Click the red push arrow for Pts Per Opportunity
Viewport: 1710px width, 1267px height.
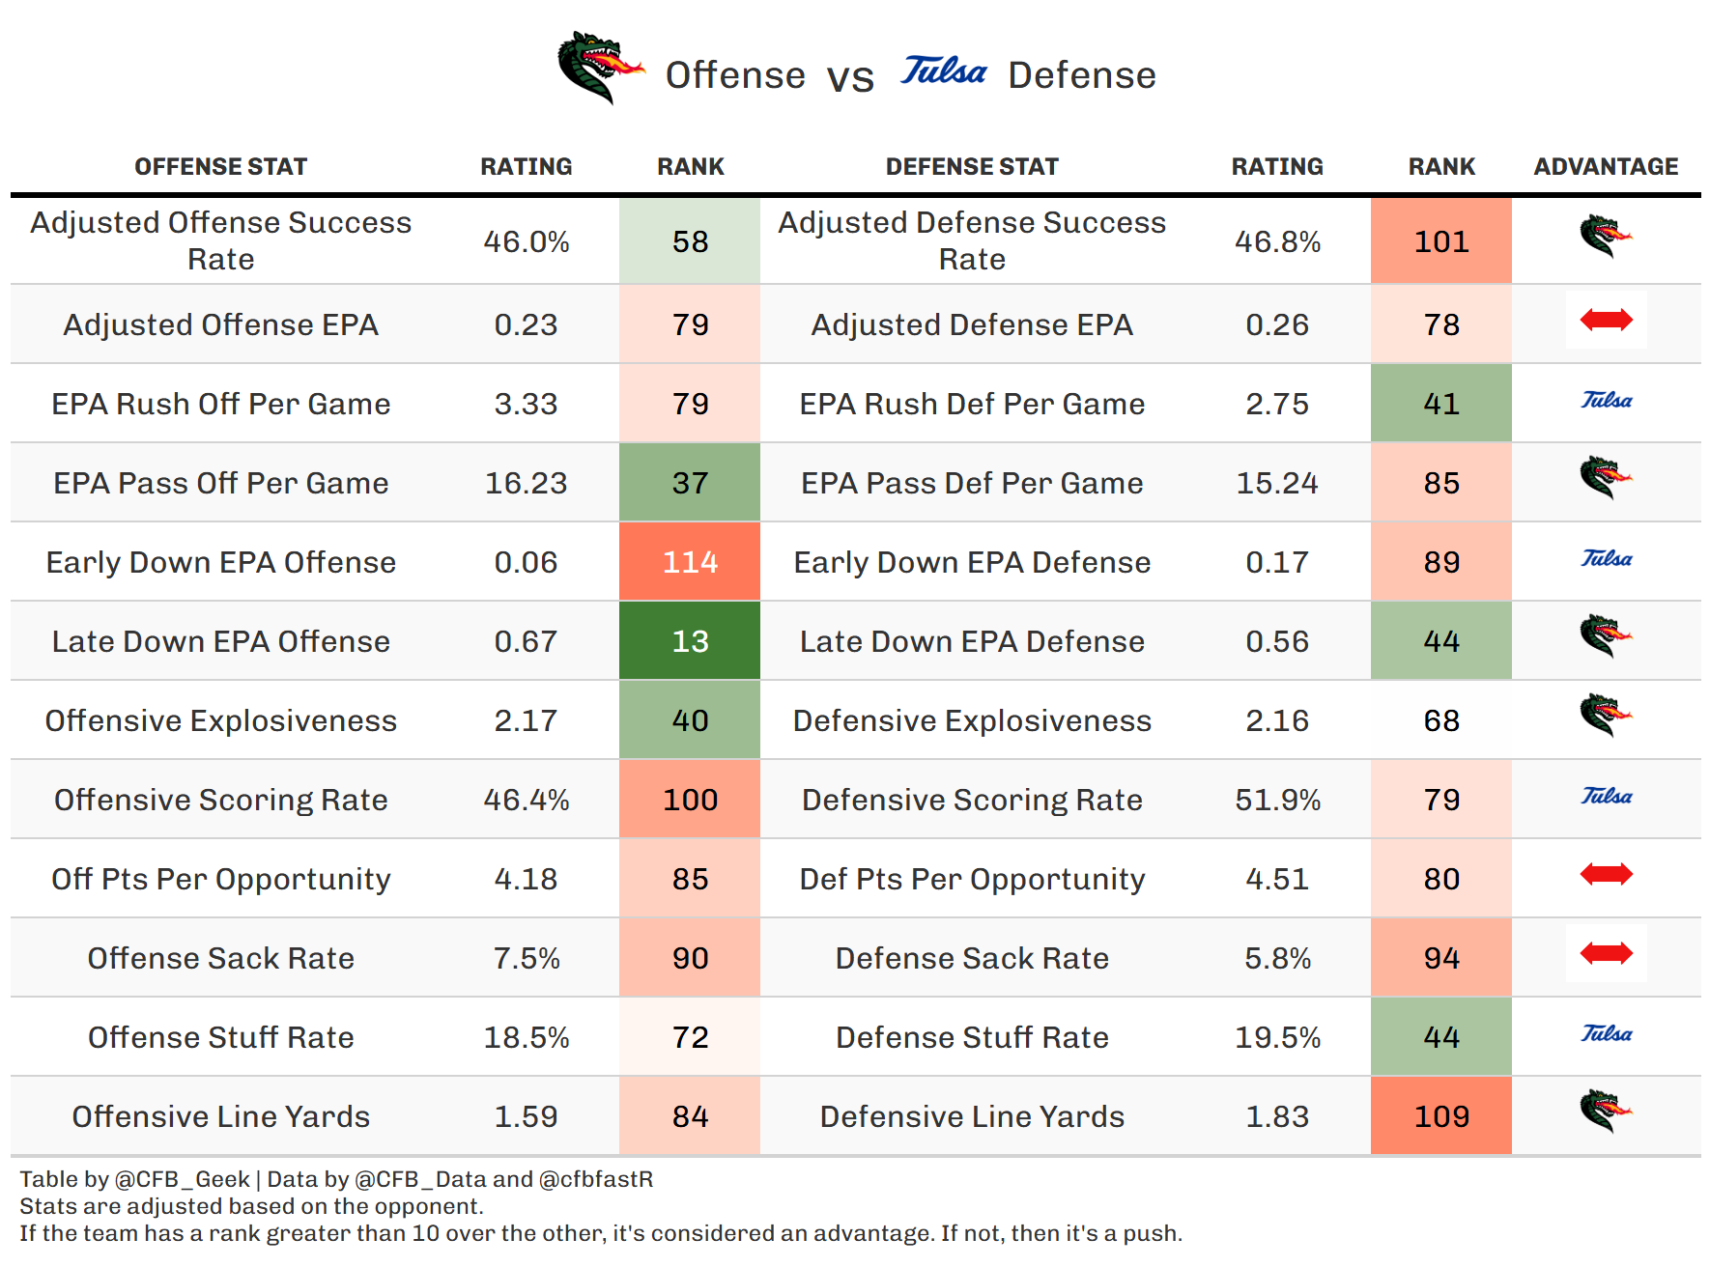tap(1606, 874)
